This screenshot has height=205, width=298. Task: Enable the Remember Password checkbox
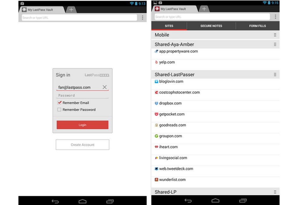pyautogui.click(x=59, y=109)
